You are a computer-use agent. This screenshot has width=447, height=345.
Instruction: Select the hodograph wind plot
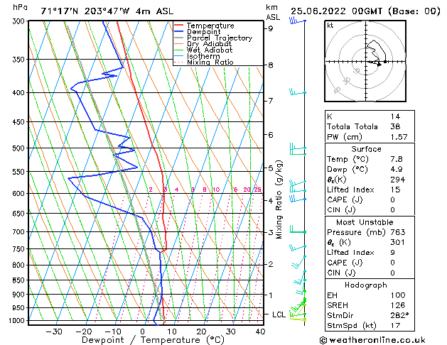[365, 61]
